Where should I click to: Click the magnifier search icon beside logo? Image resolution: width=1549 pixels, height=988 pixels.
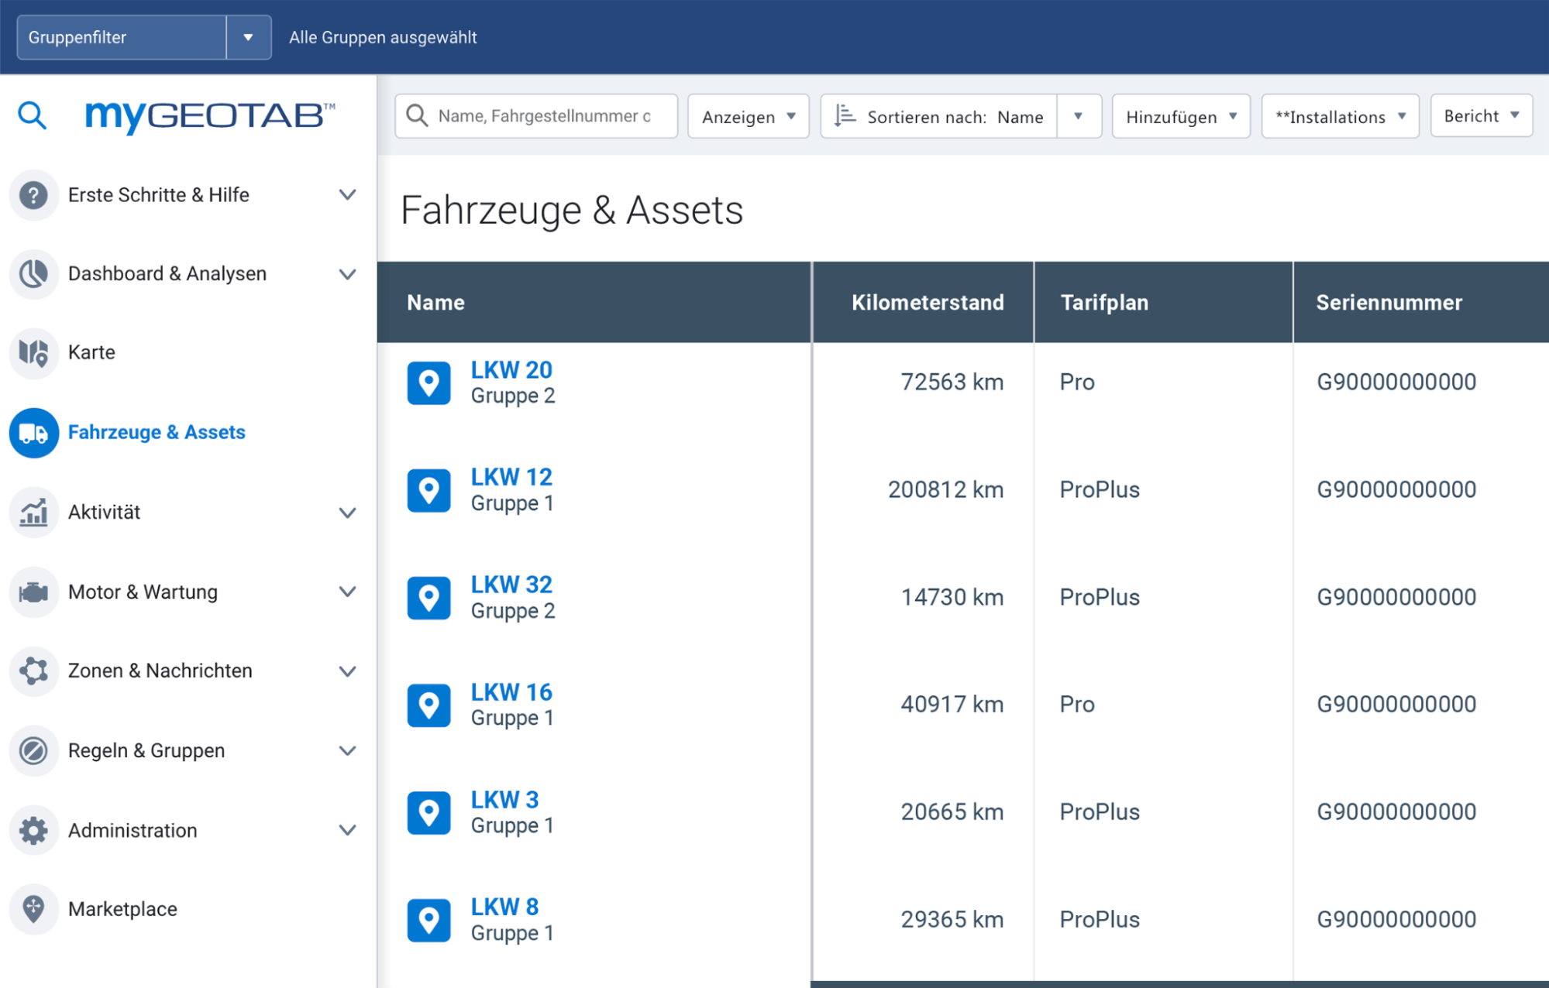pos(32,115)
